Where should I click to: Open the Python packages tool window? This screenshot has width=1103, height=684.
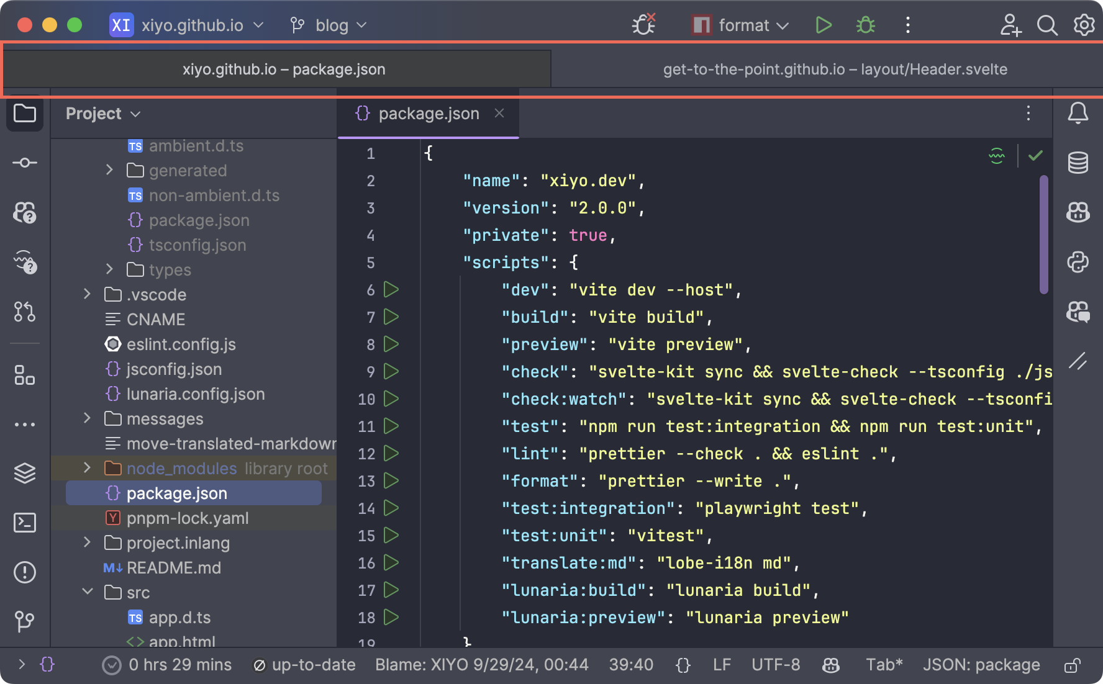click(1079, 262)
